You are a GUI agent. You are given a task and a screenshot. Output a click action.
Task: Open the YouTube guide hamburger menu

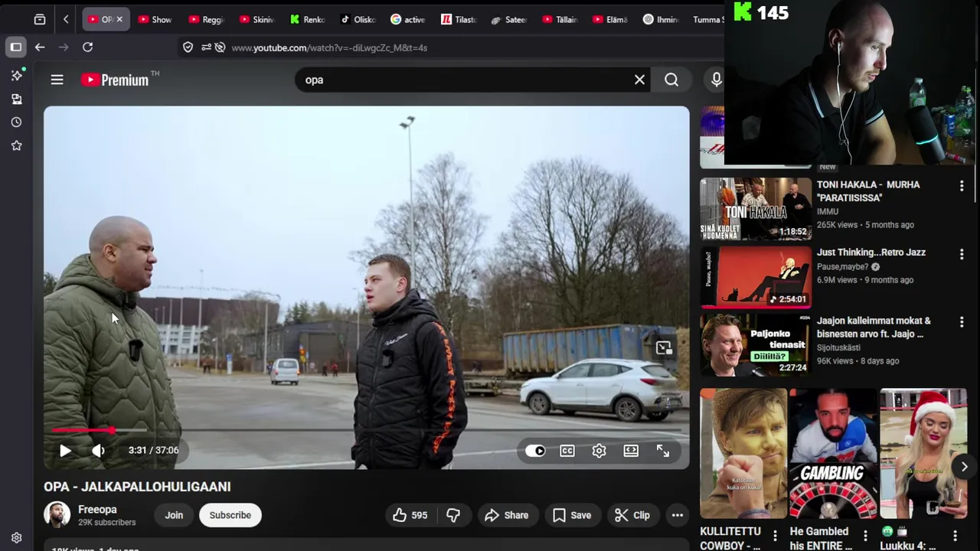57,80
